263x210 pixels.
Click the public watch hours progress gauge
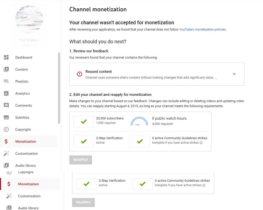(x=139, y=121)
